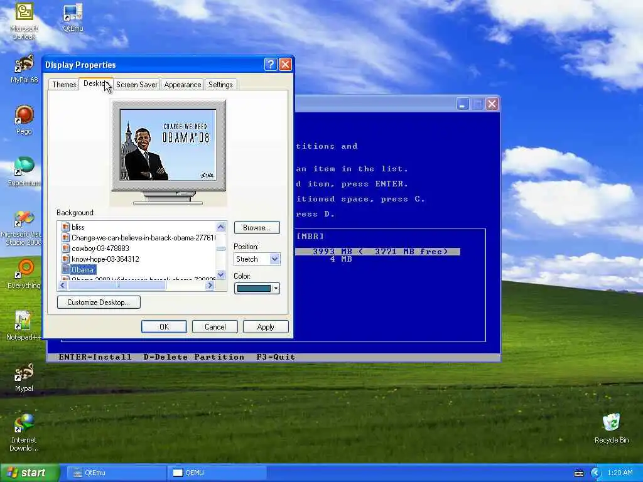Launch the Notepad++ desktop shortcut
The height and width of the screenshot is (482, 643).
(24, 326)
